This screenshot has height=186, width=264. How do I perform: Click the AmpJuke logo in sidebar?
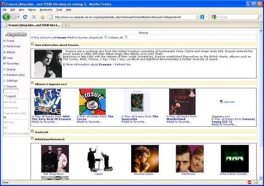click(x=16, y=34)
